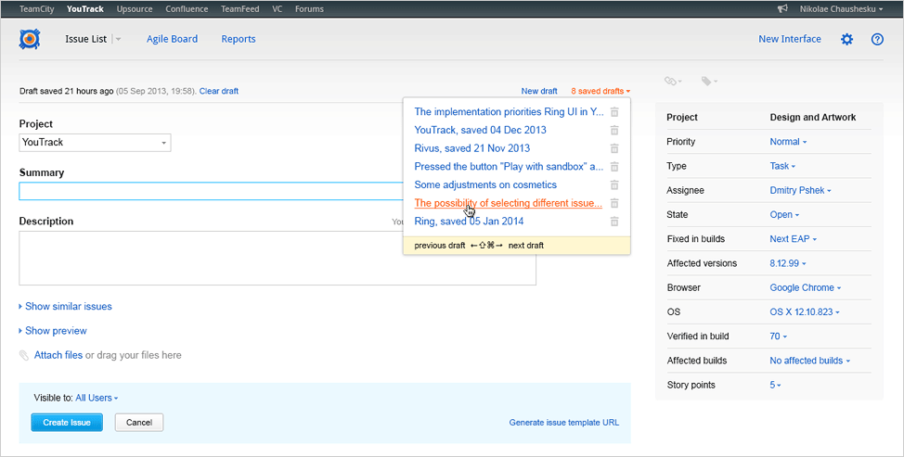The image size is (904, 457).
Task: Open draft 'Rivus, saved 21 Nov 2013'
Action: pos(472,148)
